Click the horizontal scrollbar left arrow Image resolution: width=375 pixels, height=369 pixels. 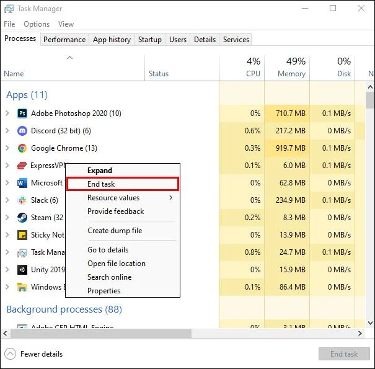(5, 334)
